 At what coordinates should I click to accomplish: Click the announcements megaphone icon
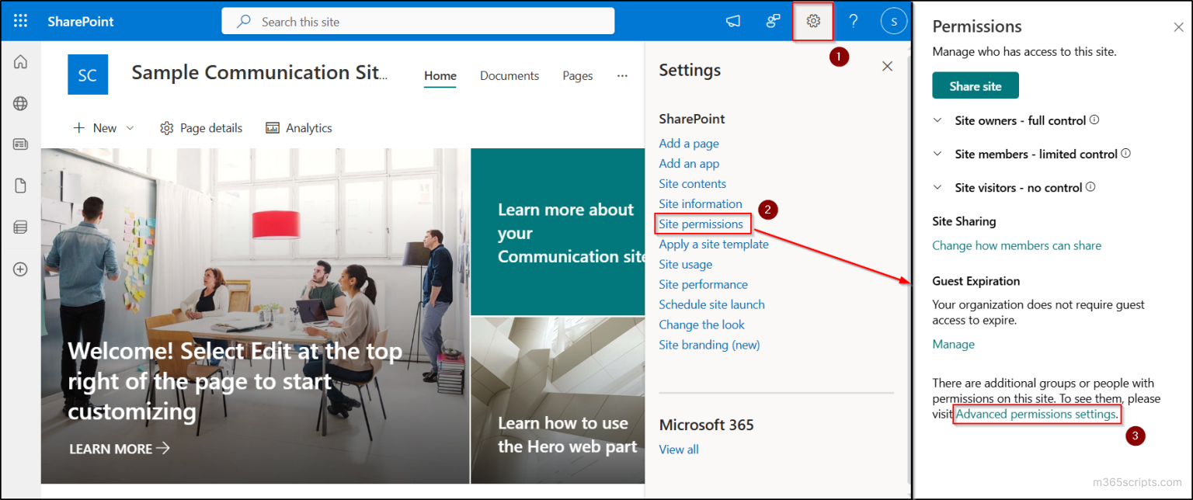[733, 21]
